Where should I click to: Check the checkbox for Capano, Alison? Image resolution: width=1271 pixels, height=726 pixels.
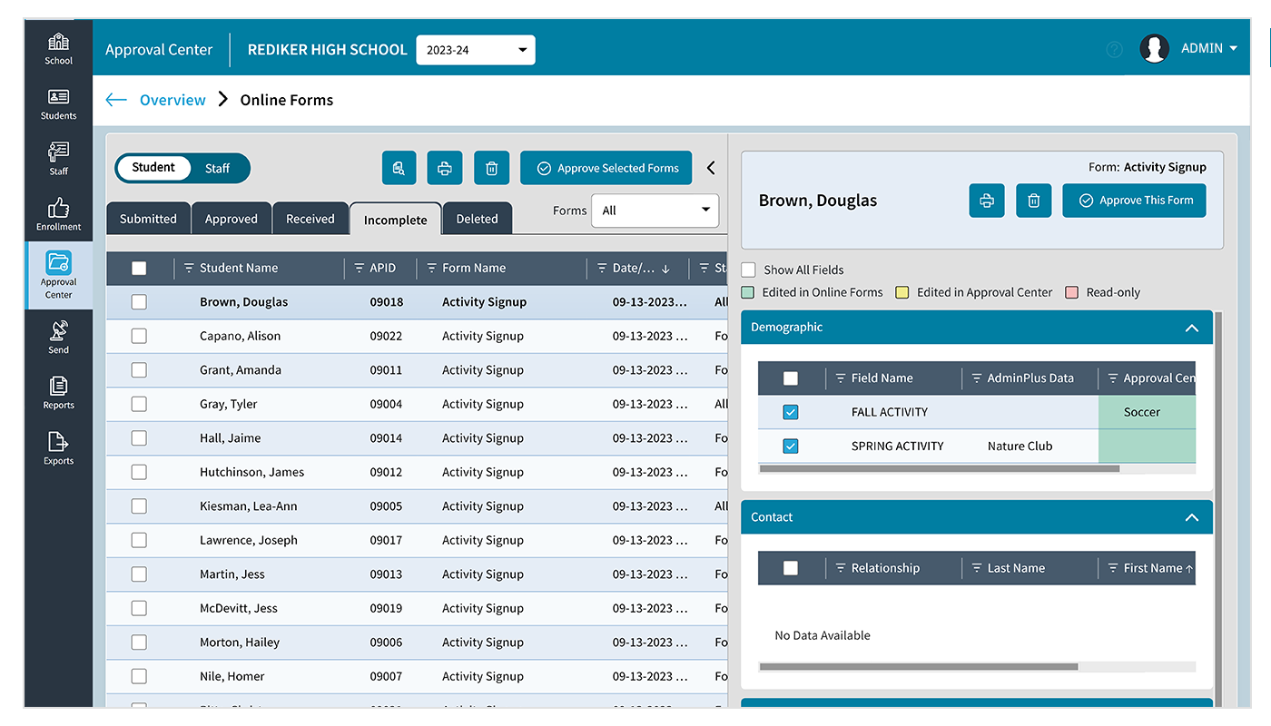(x=139, y=336)
